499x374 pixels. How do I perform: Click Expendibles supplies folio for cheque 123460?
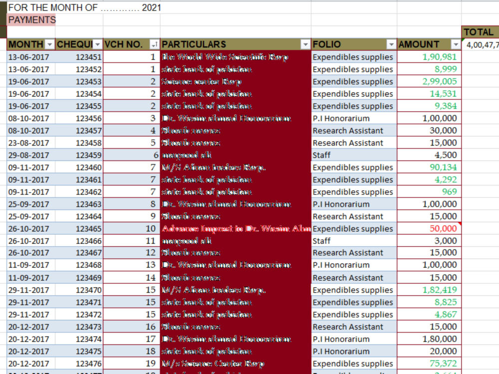(x=353, y=168)
